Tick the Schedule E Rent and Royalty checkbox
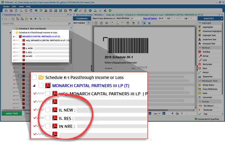 [14, 28]
